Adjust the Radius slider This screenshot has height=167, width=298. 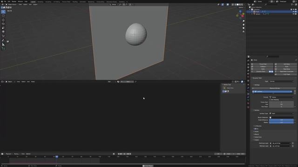[281, 122]
